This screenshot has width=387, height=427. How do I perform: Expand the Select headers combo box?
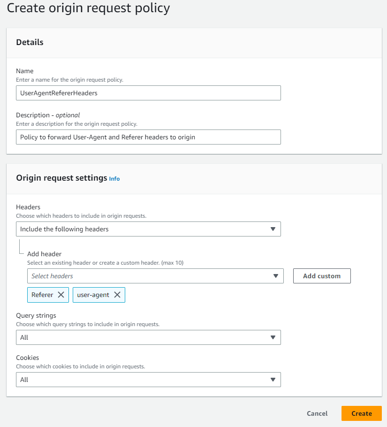tap(155, 276)
